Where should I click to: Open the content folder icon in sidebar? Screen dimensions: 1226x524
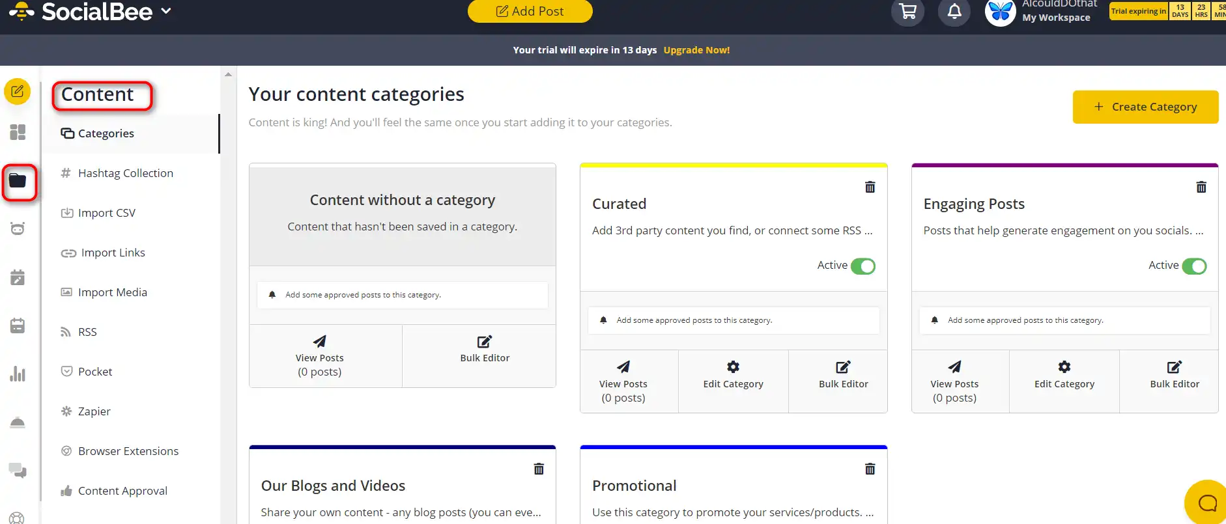[x=18, y=181]
